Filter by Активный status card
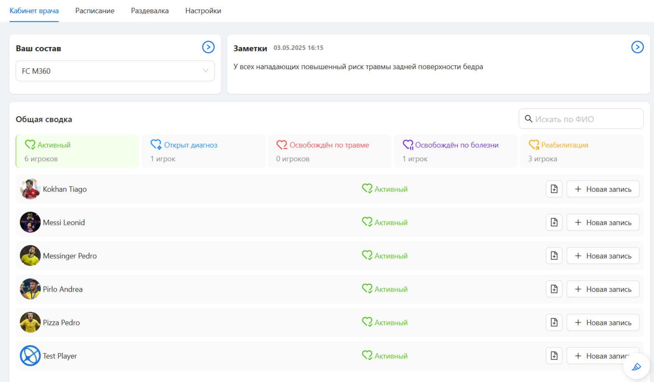This screenshot has height=382, width=654. [x=78, y=151]
